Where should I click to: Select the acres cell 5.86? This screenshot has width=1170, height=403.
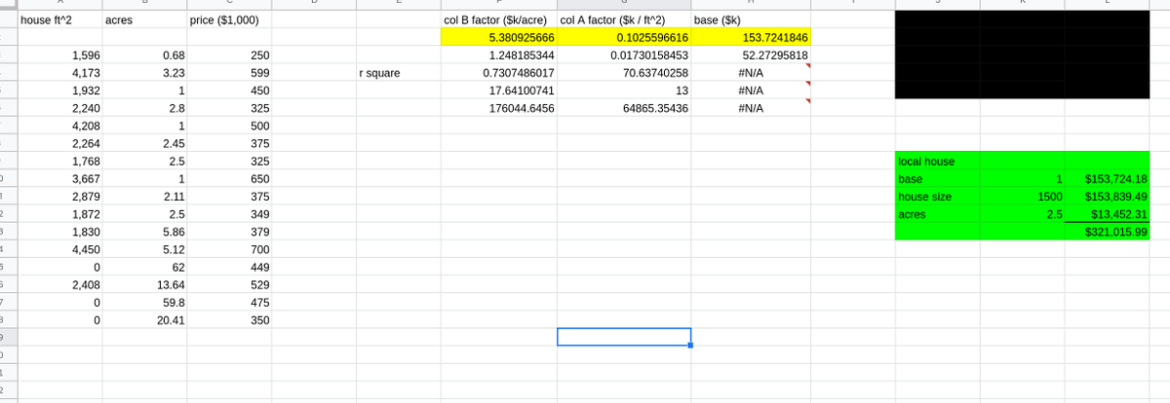144,232
